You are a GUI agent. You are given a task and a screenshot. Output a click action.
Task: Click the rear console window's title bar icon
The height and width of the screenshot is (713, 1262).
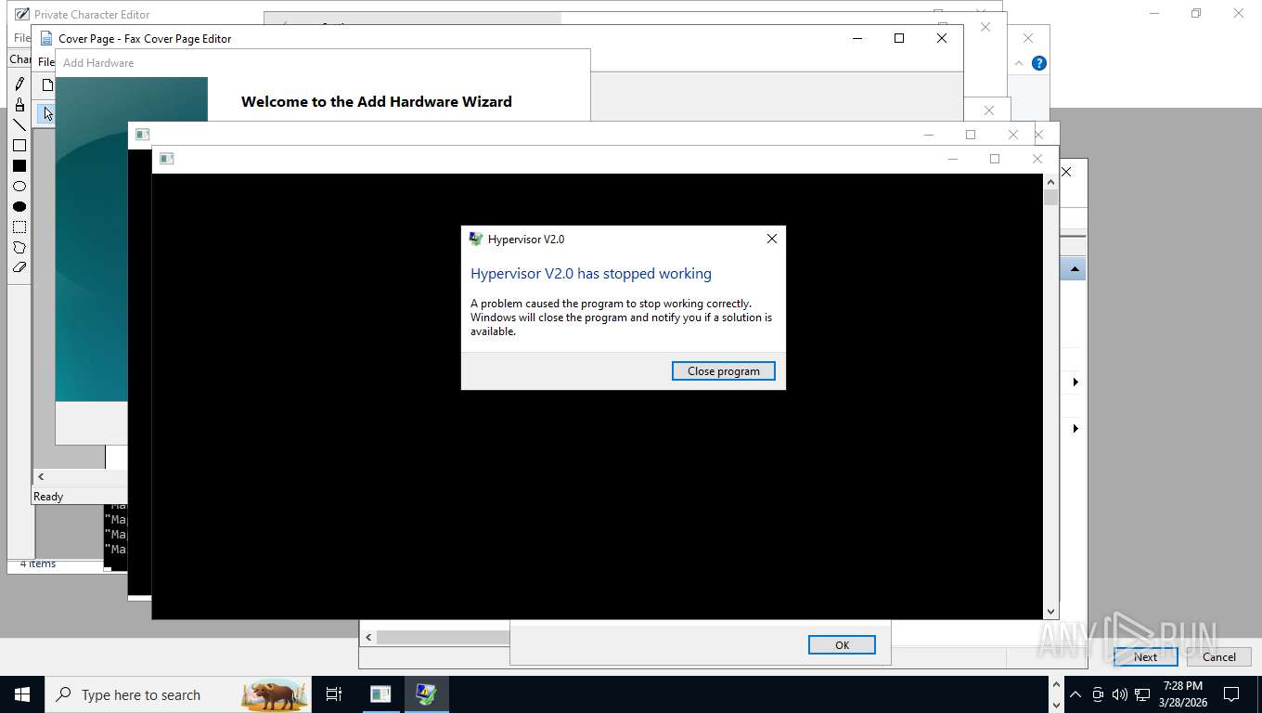143,135
